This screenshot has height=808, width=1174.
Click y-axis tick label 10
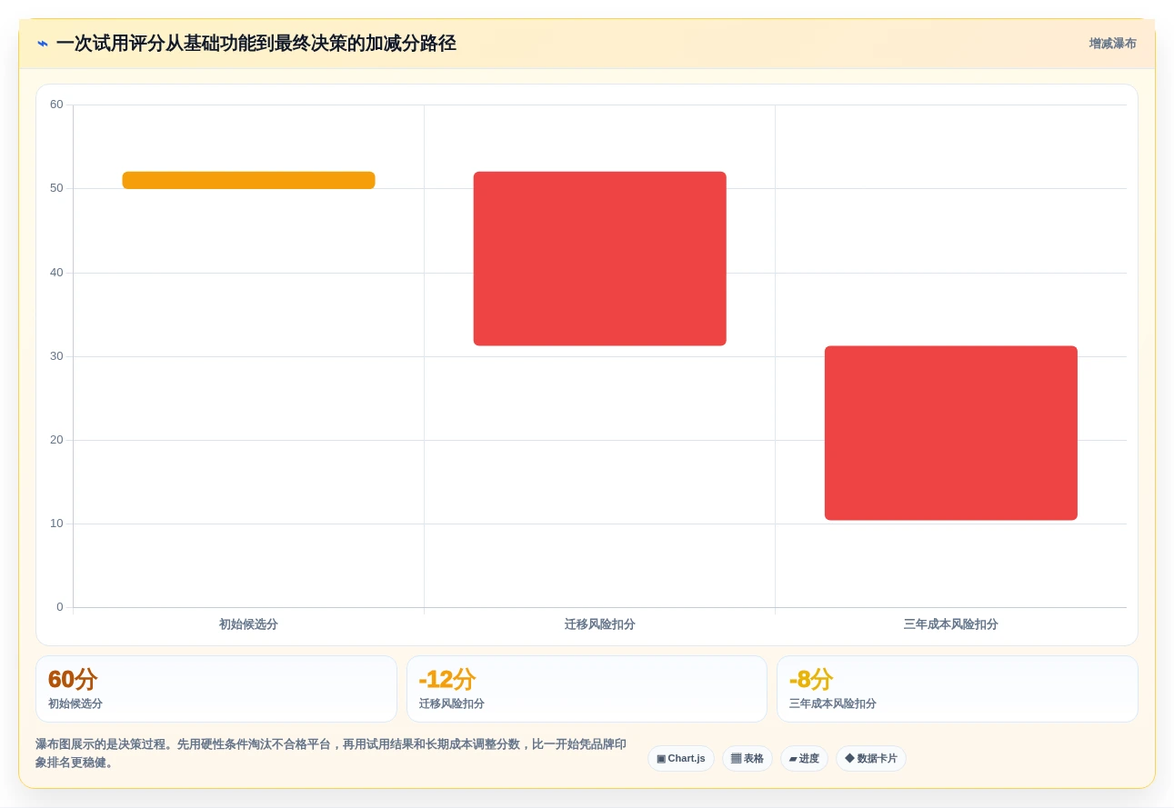(x=56, y=524)
